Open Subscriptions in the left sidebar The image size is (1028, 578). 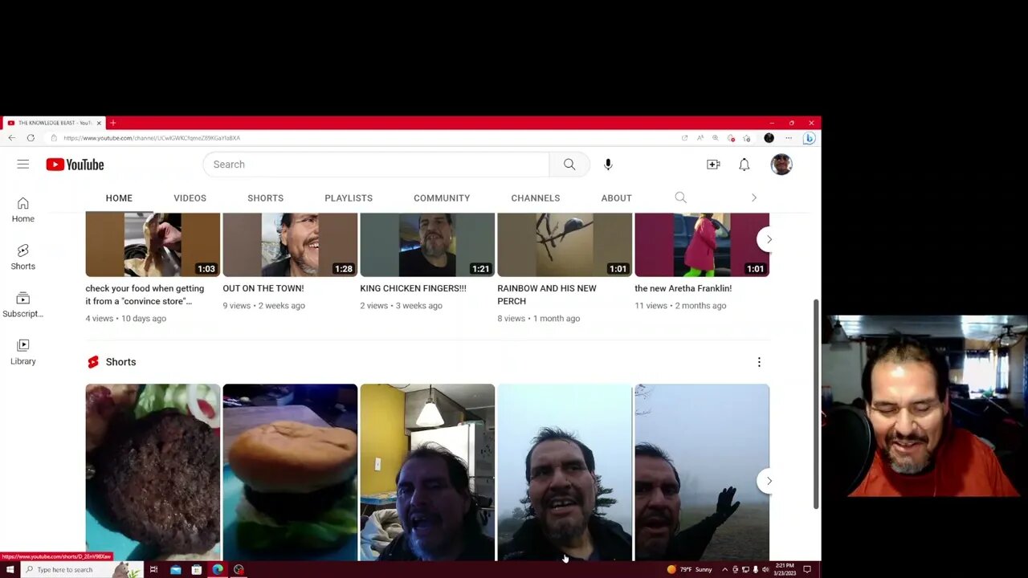pos(22,304)
